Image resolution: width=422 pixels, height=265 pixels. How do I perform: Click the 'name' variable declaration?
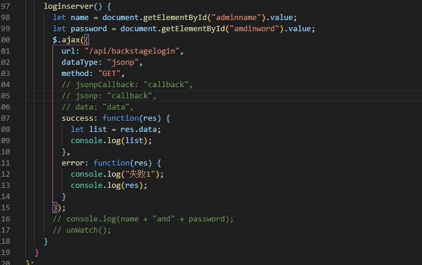pyautogui.click(x=80, y=18)
